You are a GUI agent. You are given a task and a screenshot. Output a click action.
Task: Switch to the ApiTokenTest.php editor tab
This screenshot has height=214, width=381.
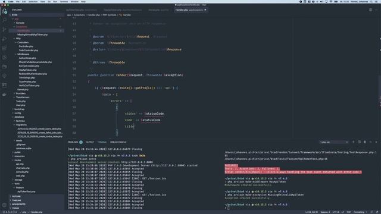point(82,10)
